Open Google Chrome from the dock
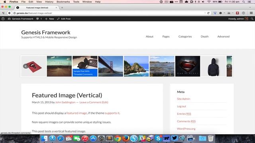255x143 pixels. coord(118,139)
